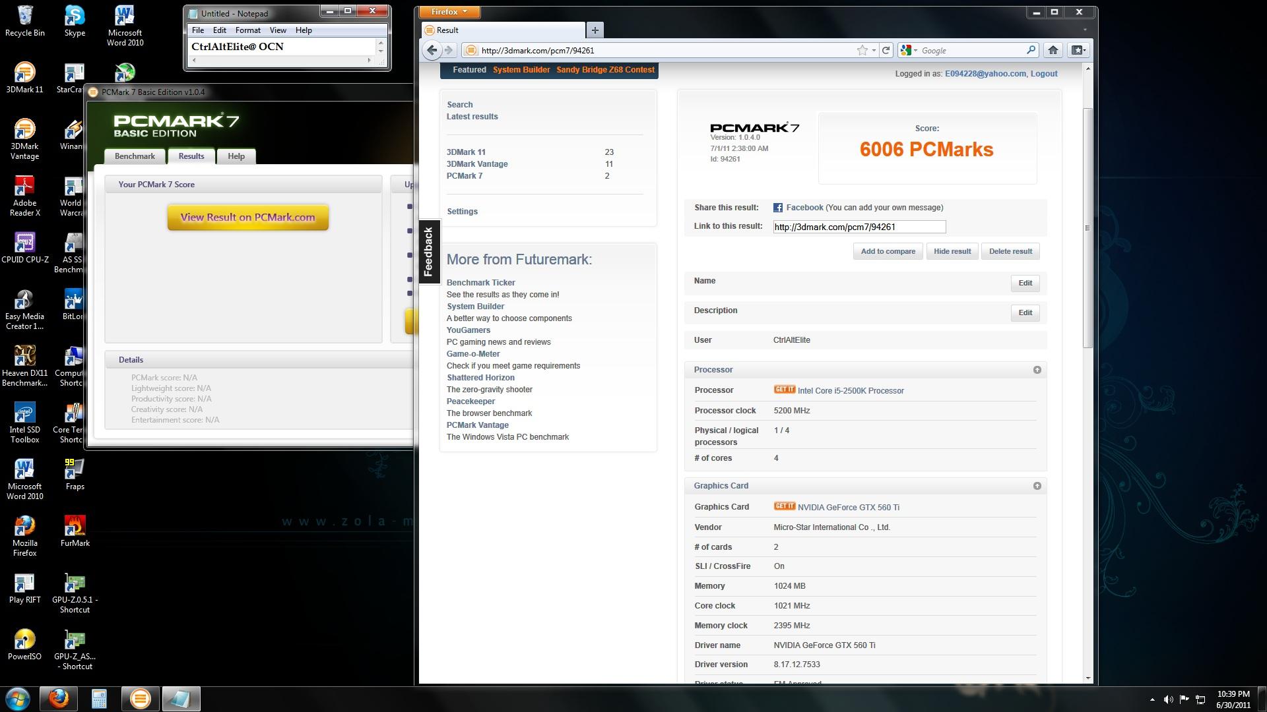Open the Recycle Bin desktop icon
The image size is (1267, 712).
[x=24, y=21]
